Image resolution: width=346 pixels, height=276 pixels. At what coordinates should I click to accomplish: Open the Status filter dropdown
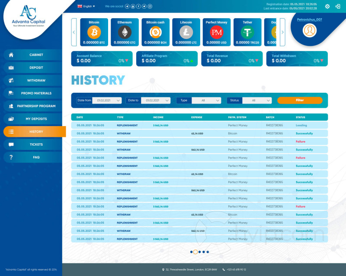click(x=257, y=101)
